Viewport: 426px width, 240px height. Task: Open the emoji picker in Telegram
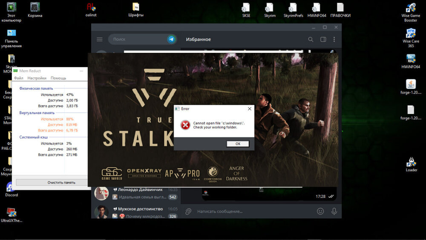tap(320, 211)
